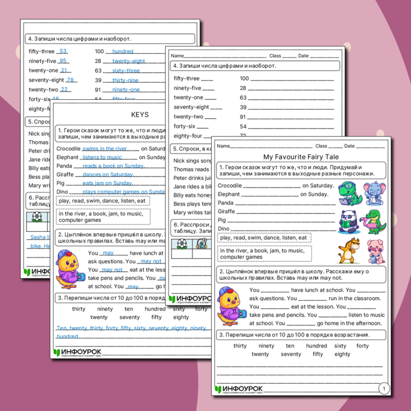
Task: Click the blue answer 'sixty-three'
Action: click(126, 71)
